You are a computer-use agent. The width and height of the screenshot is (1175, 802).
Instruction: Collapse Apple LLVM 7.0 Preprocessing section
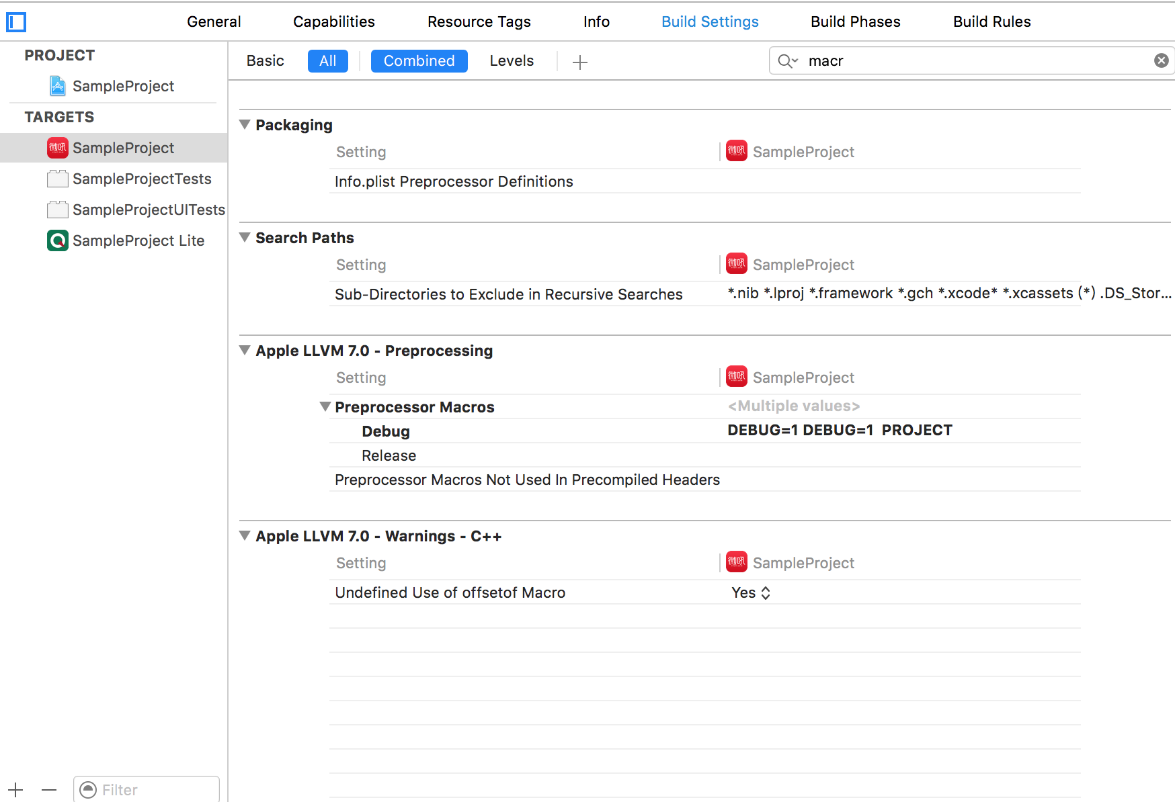tap(245, 350)
